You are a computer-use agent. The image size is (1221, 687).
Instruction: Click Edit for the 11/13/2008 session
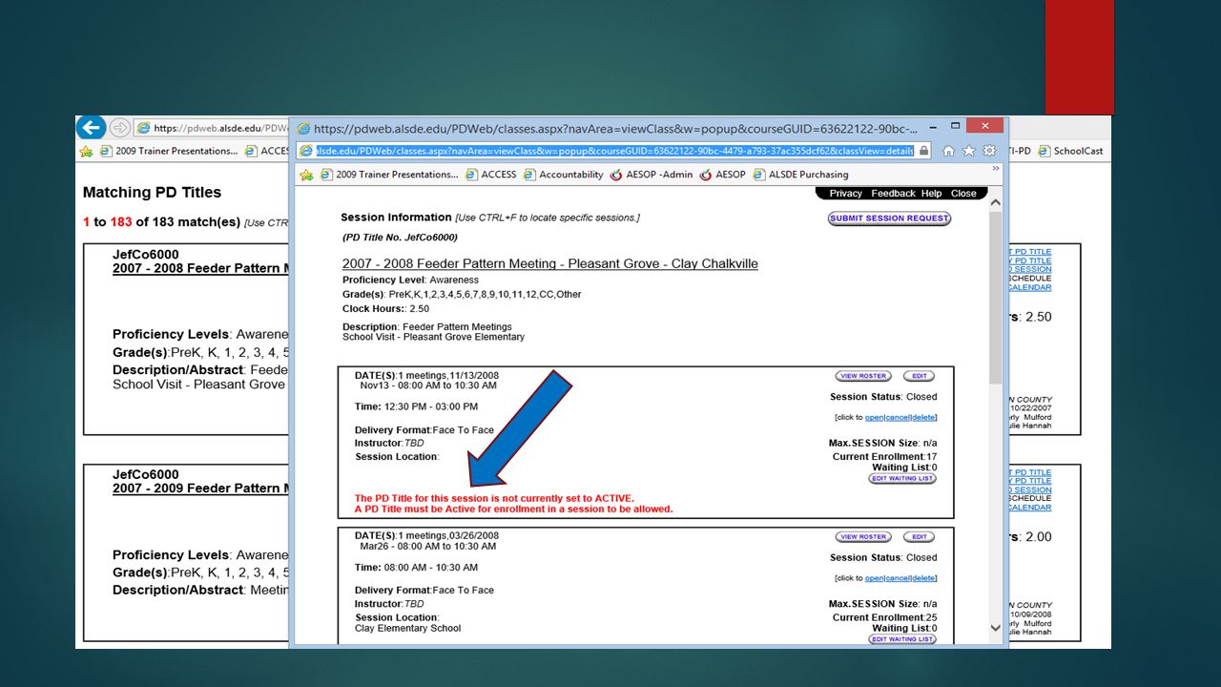click(918, 376)
